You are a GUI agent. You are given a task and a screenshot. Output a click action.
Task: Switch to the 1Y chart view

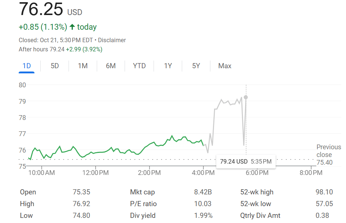168,66
